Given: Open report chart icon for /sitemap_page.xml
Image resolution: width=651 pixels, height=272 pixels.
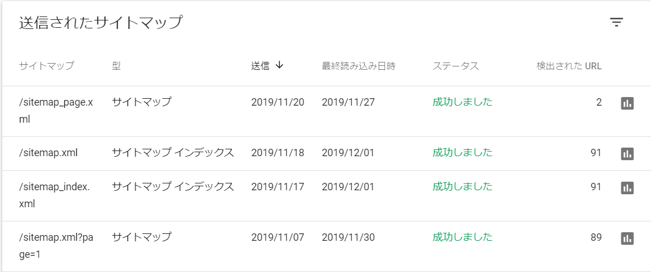Looking at the screenshot, I should coord(627,103).
